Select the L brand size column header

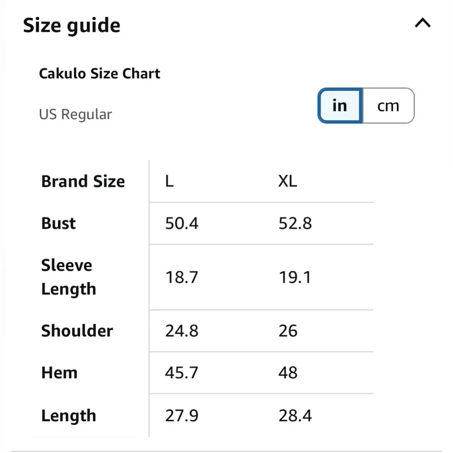pyautogui.click(x=169, y=181)
